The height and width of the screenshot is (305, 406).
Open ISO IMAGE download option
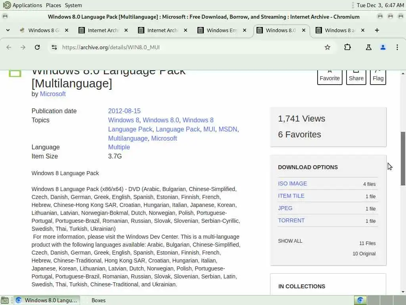[292, 183]
